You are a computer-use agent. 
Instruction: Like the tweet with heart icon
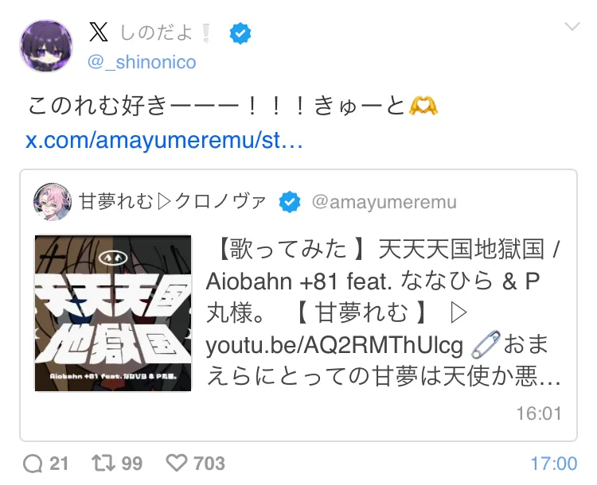(177, 464)
